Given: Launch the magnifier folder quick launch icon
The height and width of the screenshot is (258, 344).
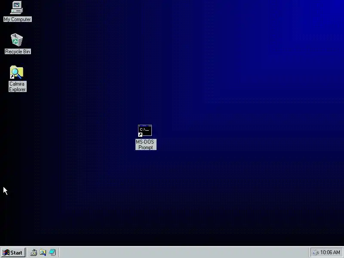Looking at the screenshot, I should click(43, 252).
